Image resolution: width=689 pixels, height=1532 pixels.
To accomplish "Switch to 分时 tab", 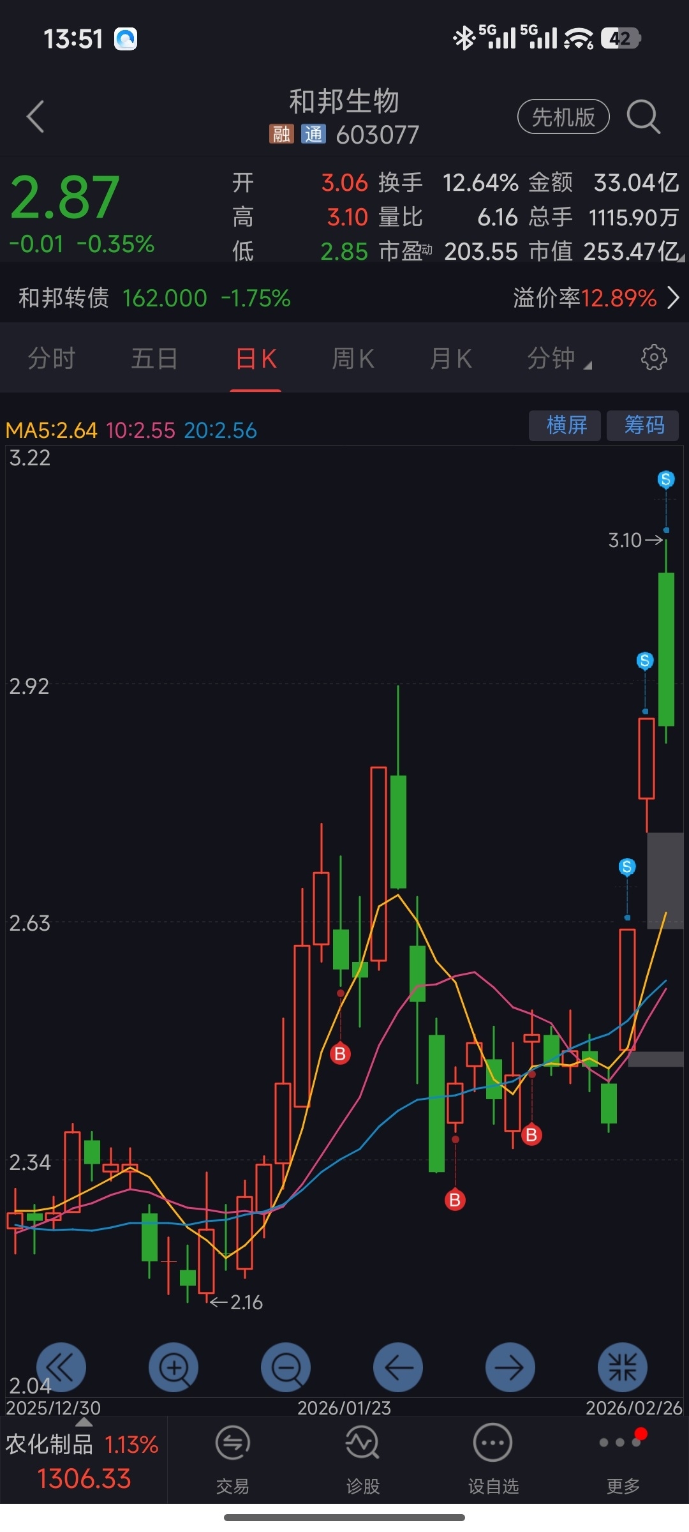I will [52, 358].
